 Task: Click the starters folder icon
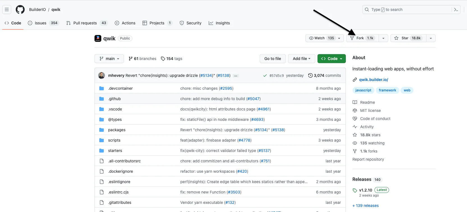[x=102, y=151]
